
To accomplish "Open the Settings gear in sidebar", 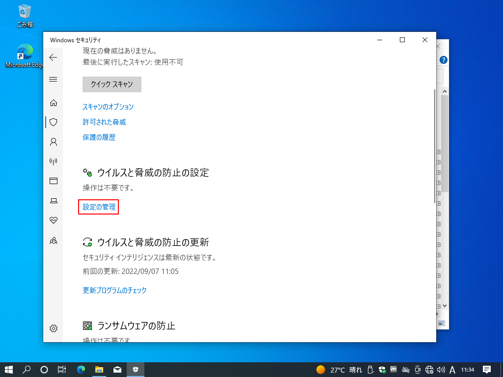I will pyautogui.click(x=54, y=328).
